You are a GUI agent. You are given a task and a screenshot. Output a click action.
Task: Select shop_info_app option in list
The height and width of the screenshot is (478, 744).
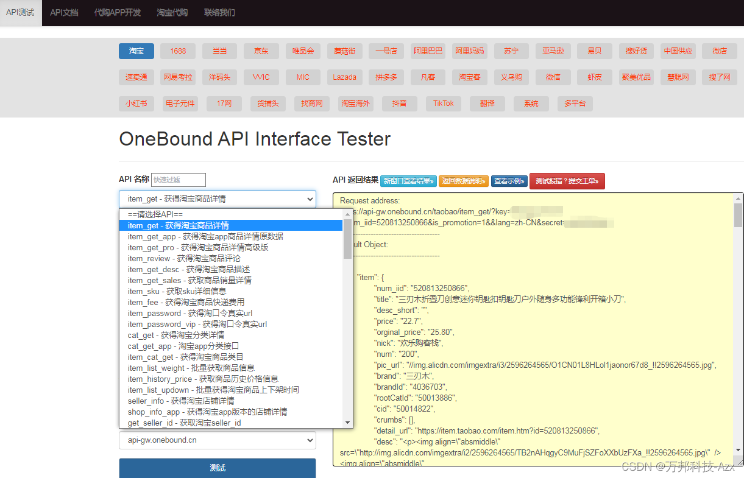(x=232, y=412)
